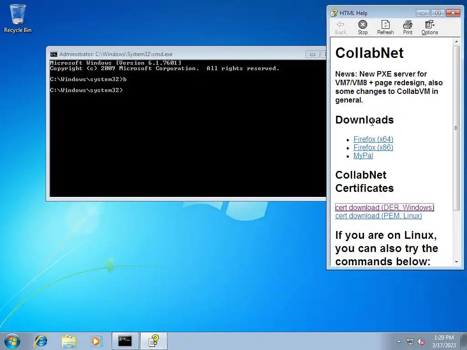Download the PEM Linux certificate
This screenshot has width=467, height=350.
click(379, 216)
